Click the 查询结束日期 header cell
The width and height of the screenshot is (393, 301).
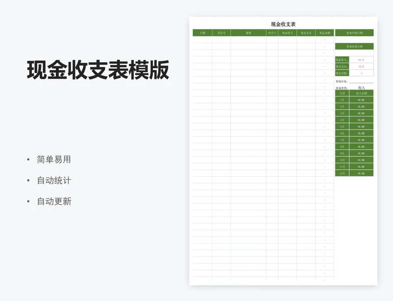(x=354, y=46)
